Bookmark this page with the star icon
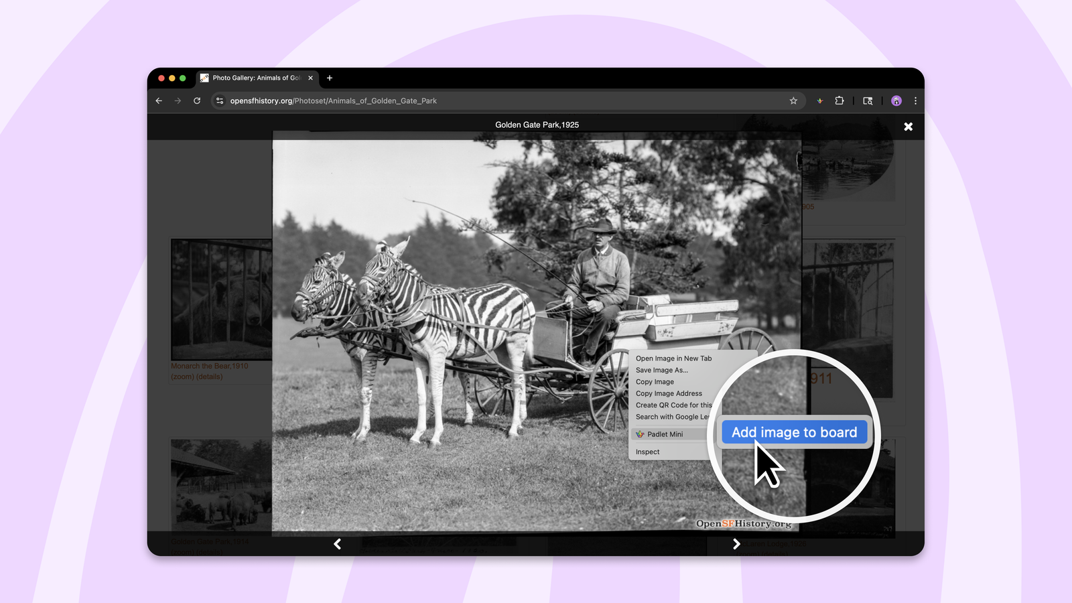This screenshot has height=603, width=1072. click(x=793, y=101)
